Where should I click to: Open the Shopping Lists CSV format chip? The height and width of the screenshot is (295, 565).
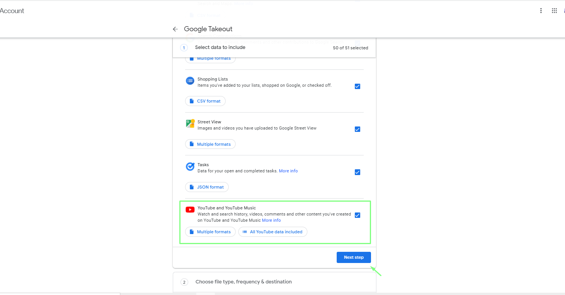tap(205, 101)
